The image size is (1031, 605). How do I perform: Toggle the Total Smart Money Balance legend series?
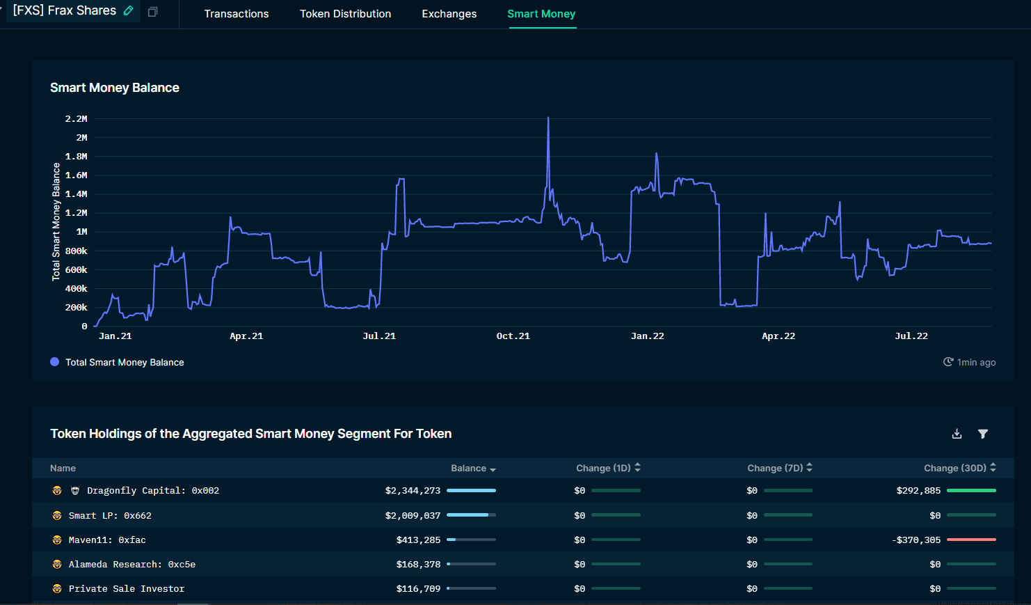click(117, 362)
